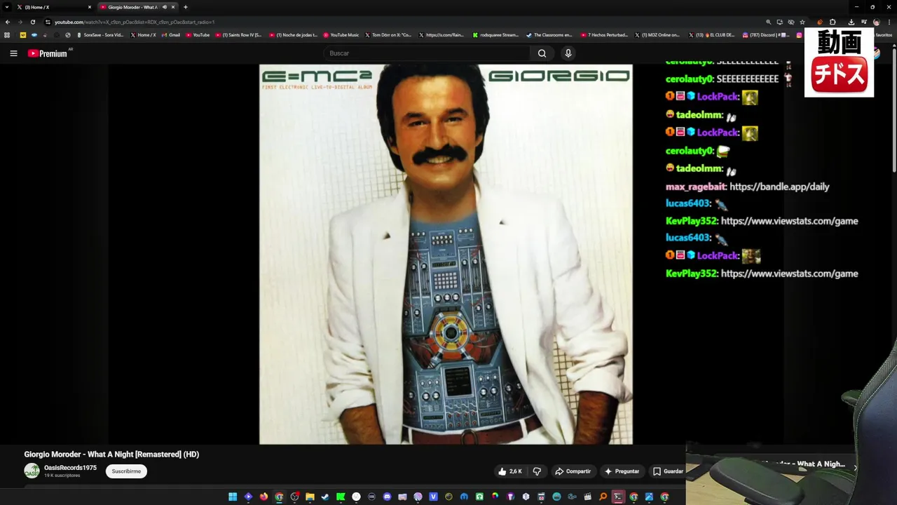This screenshot has height=505, width=897.
Task: Open the YouTube guide hamburger menu
Action: pyautogui.click(x=13, y=53)
